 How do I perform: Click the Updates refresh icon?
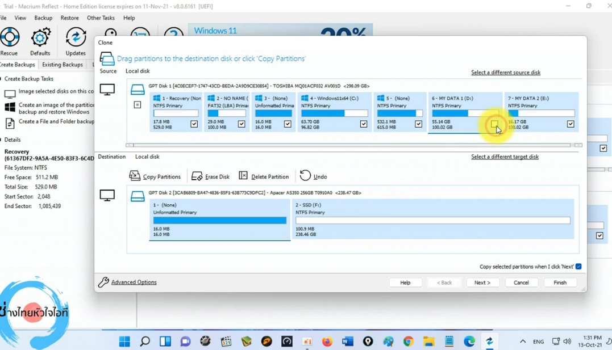click(x=76, y=38)
